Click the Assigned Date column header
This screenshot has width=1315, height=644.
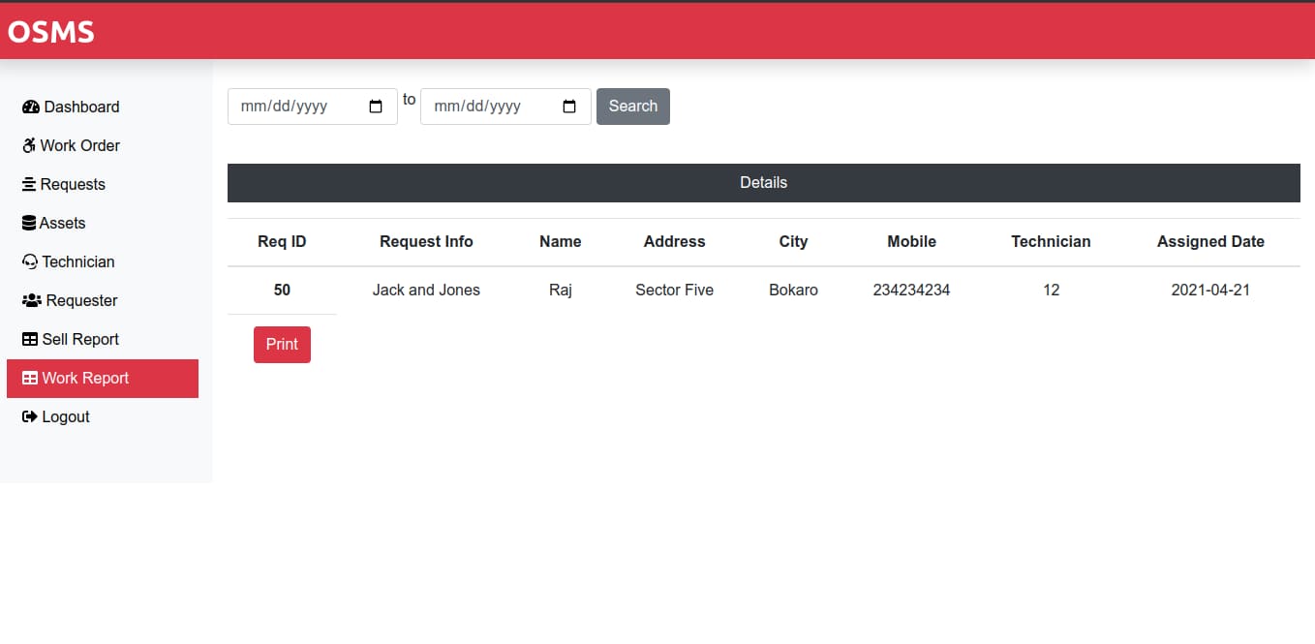pyautogui.click(x=1210, y=241)
